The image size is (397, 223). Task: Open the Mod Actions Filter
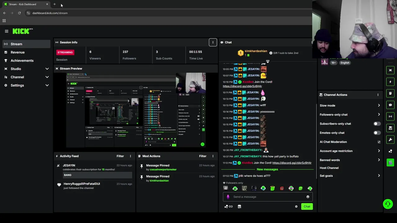click(203, 156)
